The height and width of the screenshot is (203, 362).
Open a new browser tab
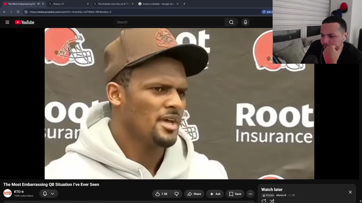pyautogui.click(x=184, y=4)
